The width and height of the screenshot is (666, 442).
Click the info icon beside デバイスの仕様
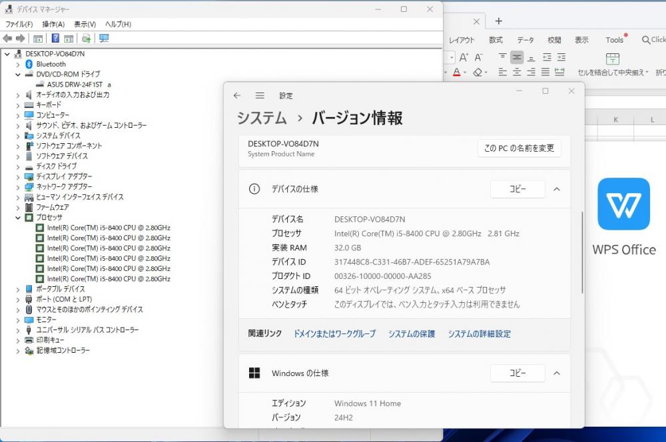(254, 189)
